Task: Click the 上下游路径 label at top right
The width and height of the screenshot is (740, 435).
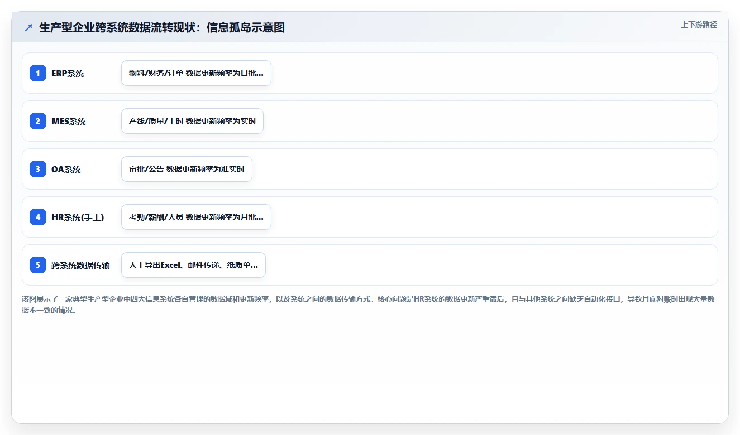Action: tap(699, 25)
